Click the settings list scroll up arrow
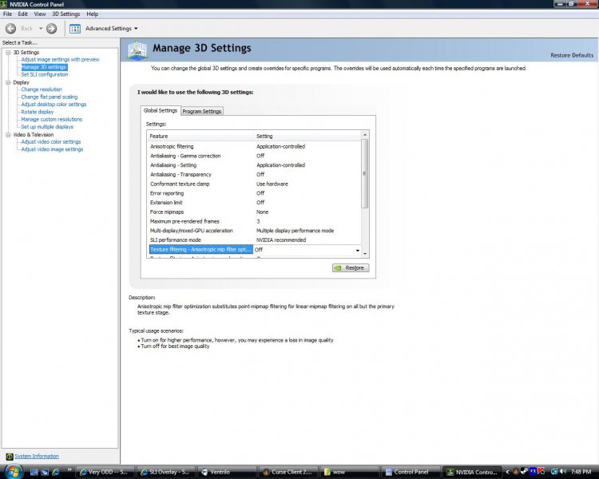 tap(365, 135)
